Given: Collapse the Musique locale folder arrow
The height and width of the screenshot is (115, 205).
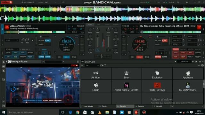Looking at the screenshot, I should click(x=6, y=62).
